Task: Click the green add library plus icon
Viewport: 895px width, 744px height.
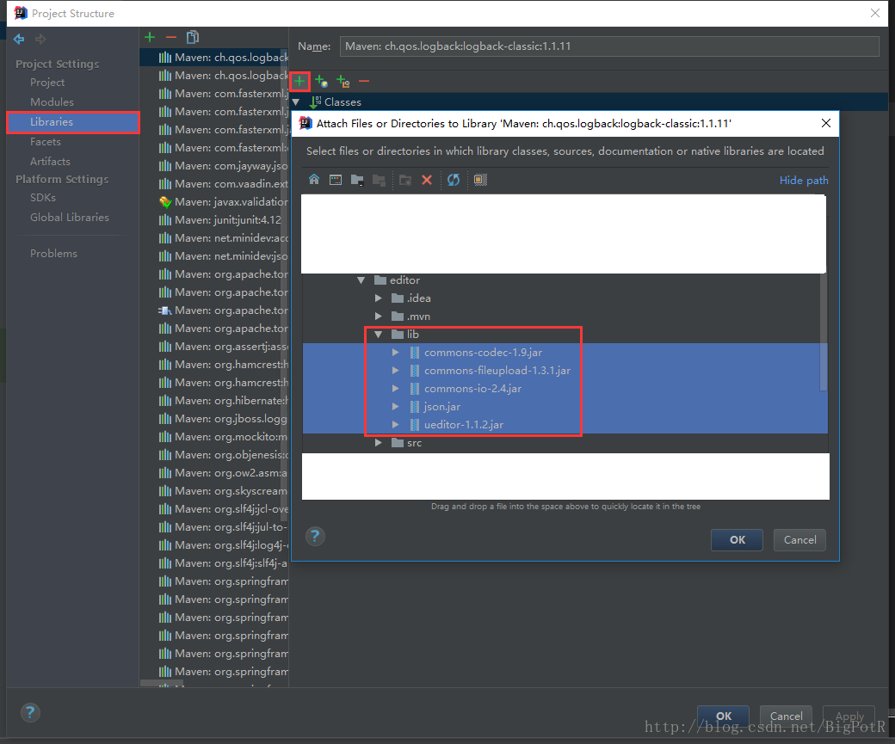Action: click(x=150, y=37)
